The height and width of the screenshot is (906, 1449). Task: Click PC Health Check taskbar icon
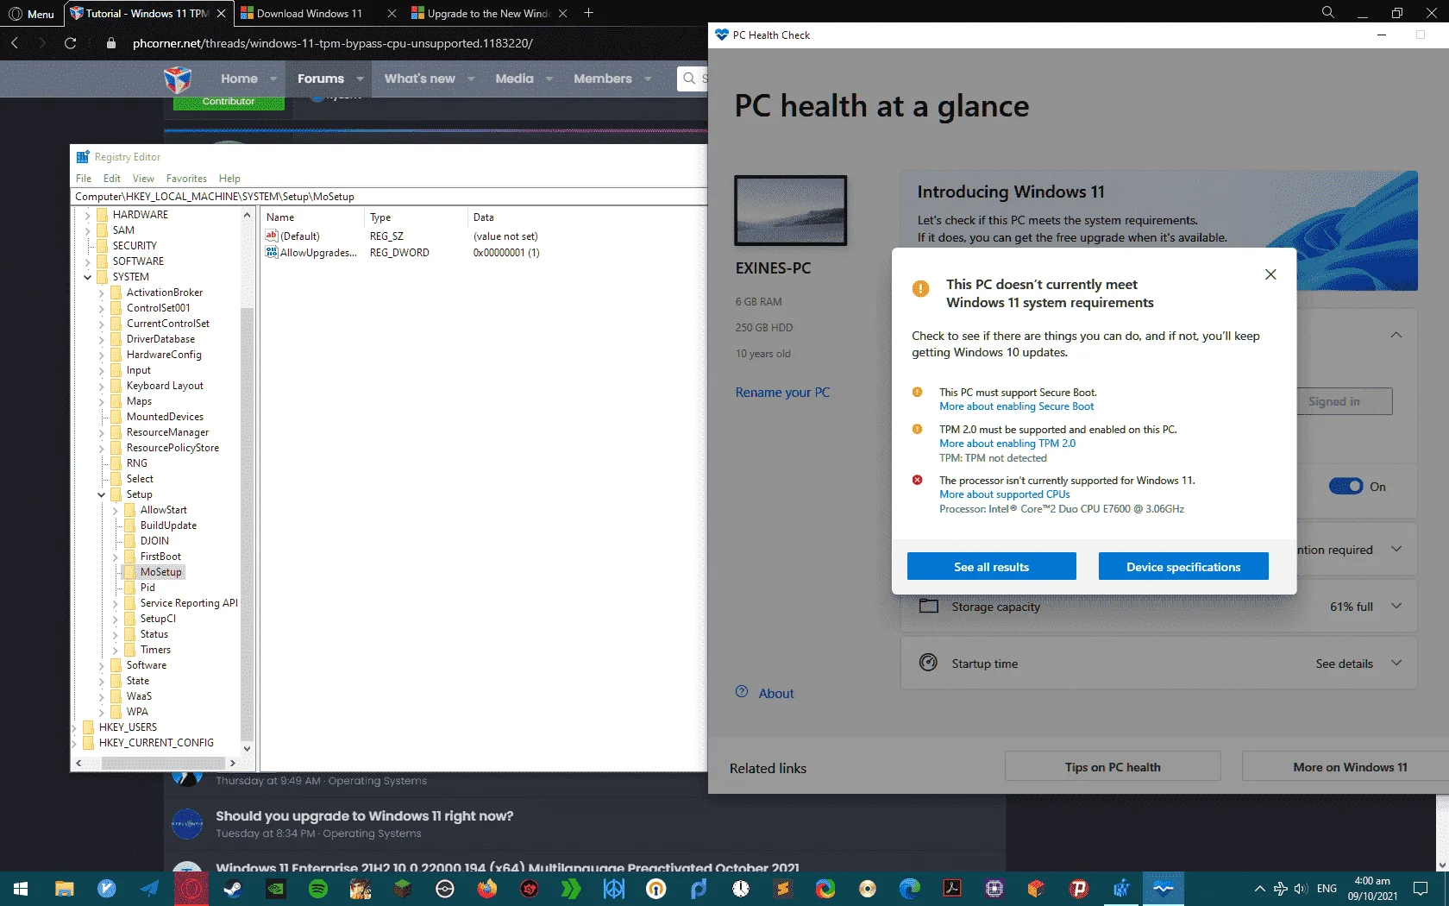coord(1164,888)
